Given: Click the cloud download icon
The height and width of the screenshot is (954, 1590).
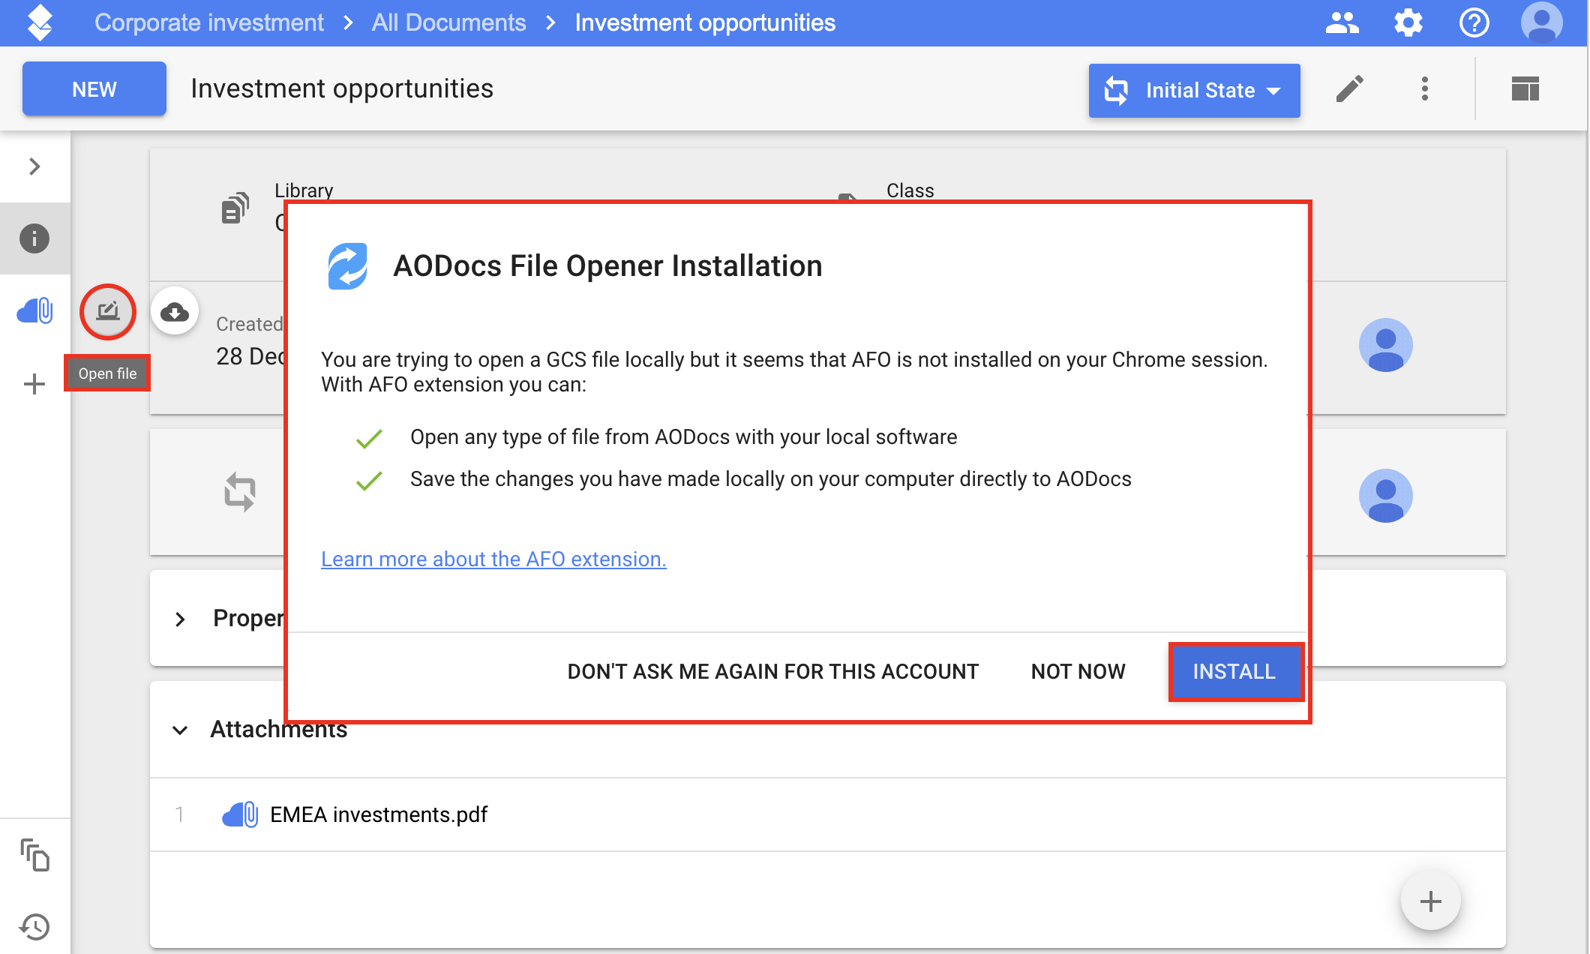Looking at the screenshot, I should (175, 311).
